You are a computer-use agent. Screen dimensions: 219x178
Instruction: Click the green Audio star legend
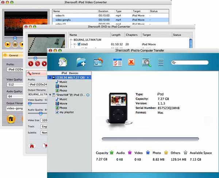[112, 152]
